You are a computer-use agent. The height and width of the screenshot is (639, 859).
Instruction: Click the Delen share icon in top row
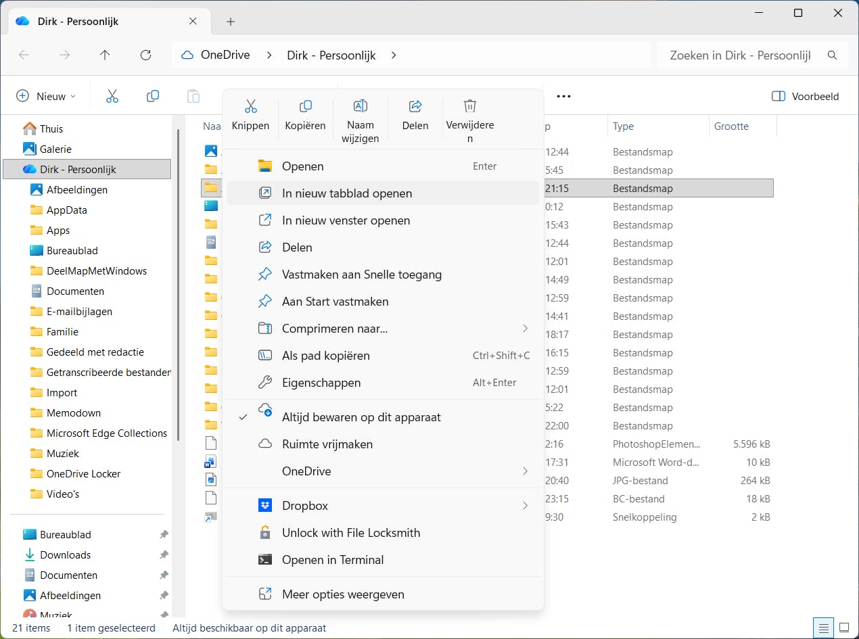click(x=415, y=106)
